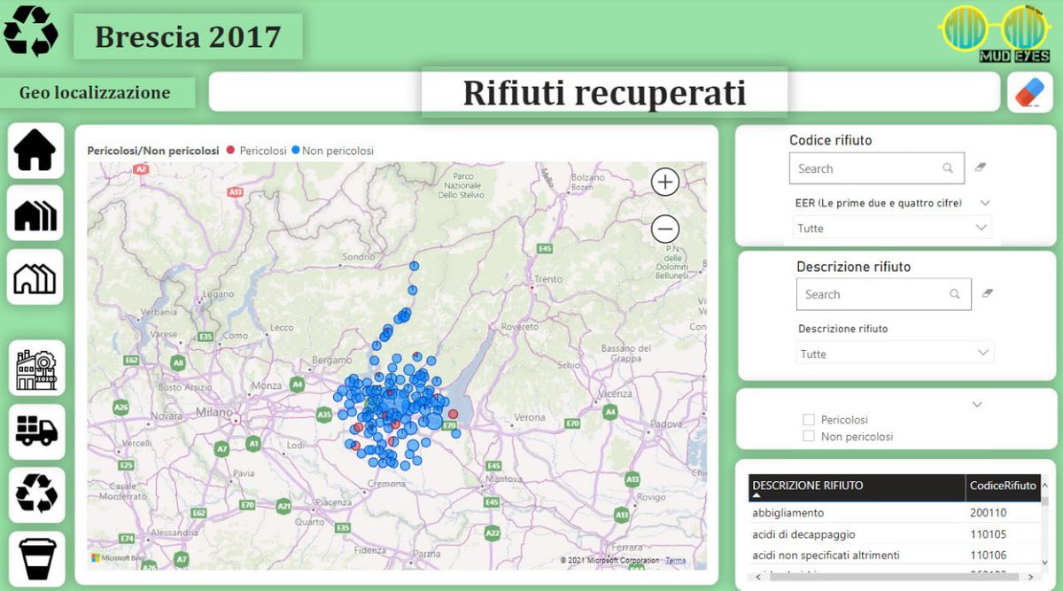This screenshot has width=1063, height=591.
Task: Click the Descrizione rifiuto search magnifier
Action: (x=954, y=294)
